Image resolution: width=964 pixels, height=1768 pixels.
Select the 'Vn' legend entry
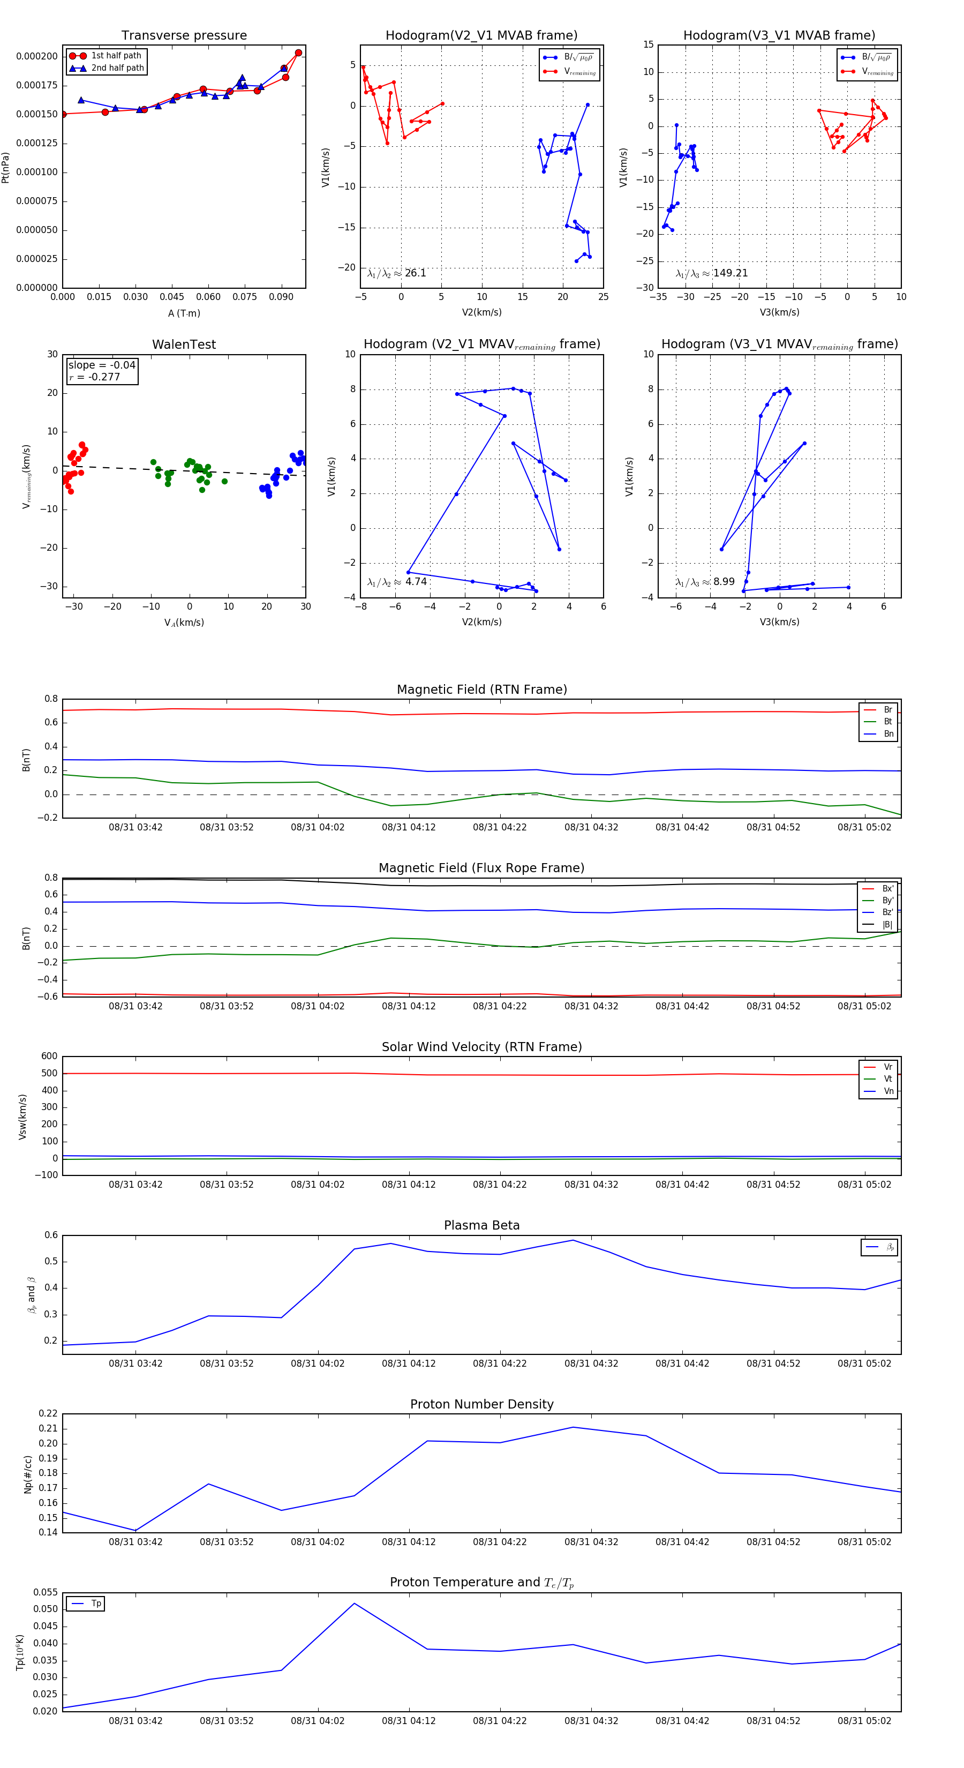tap(878, 1091)
